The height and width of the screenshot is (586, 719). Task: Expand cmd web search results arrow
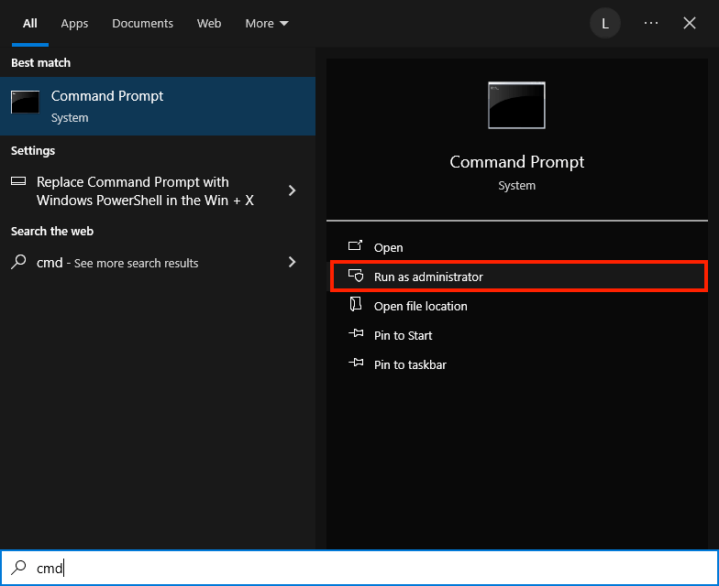pyautogui.click(x=292, y=263)
